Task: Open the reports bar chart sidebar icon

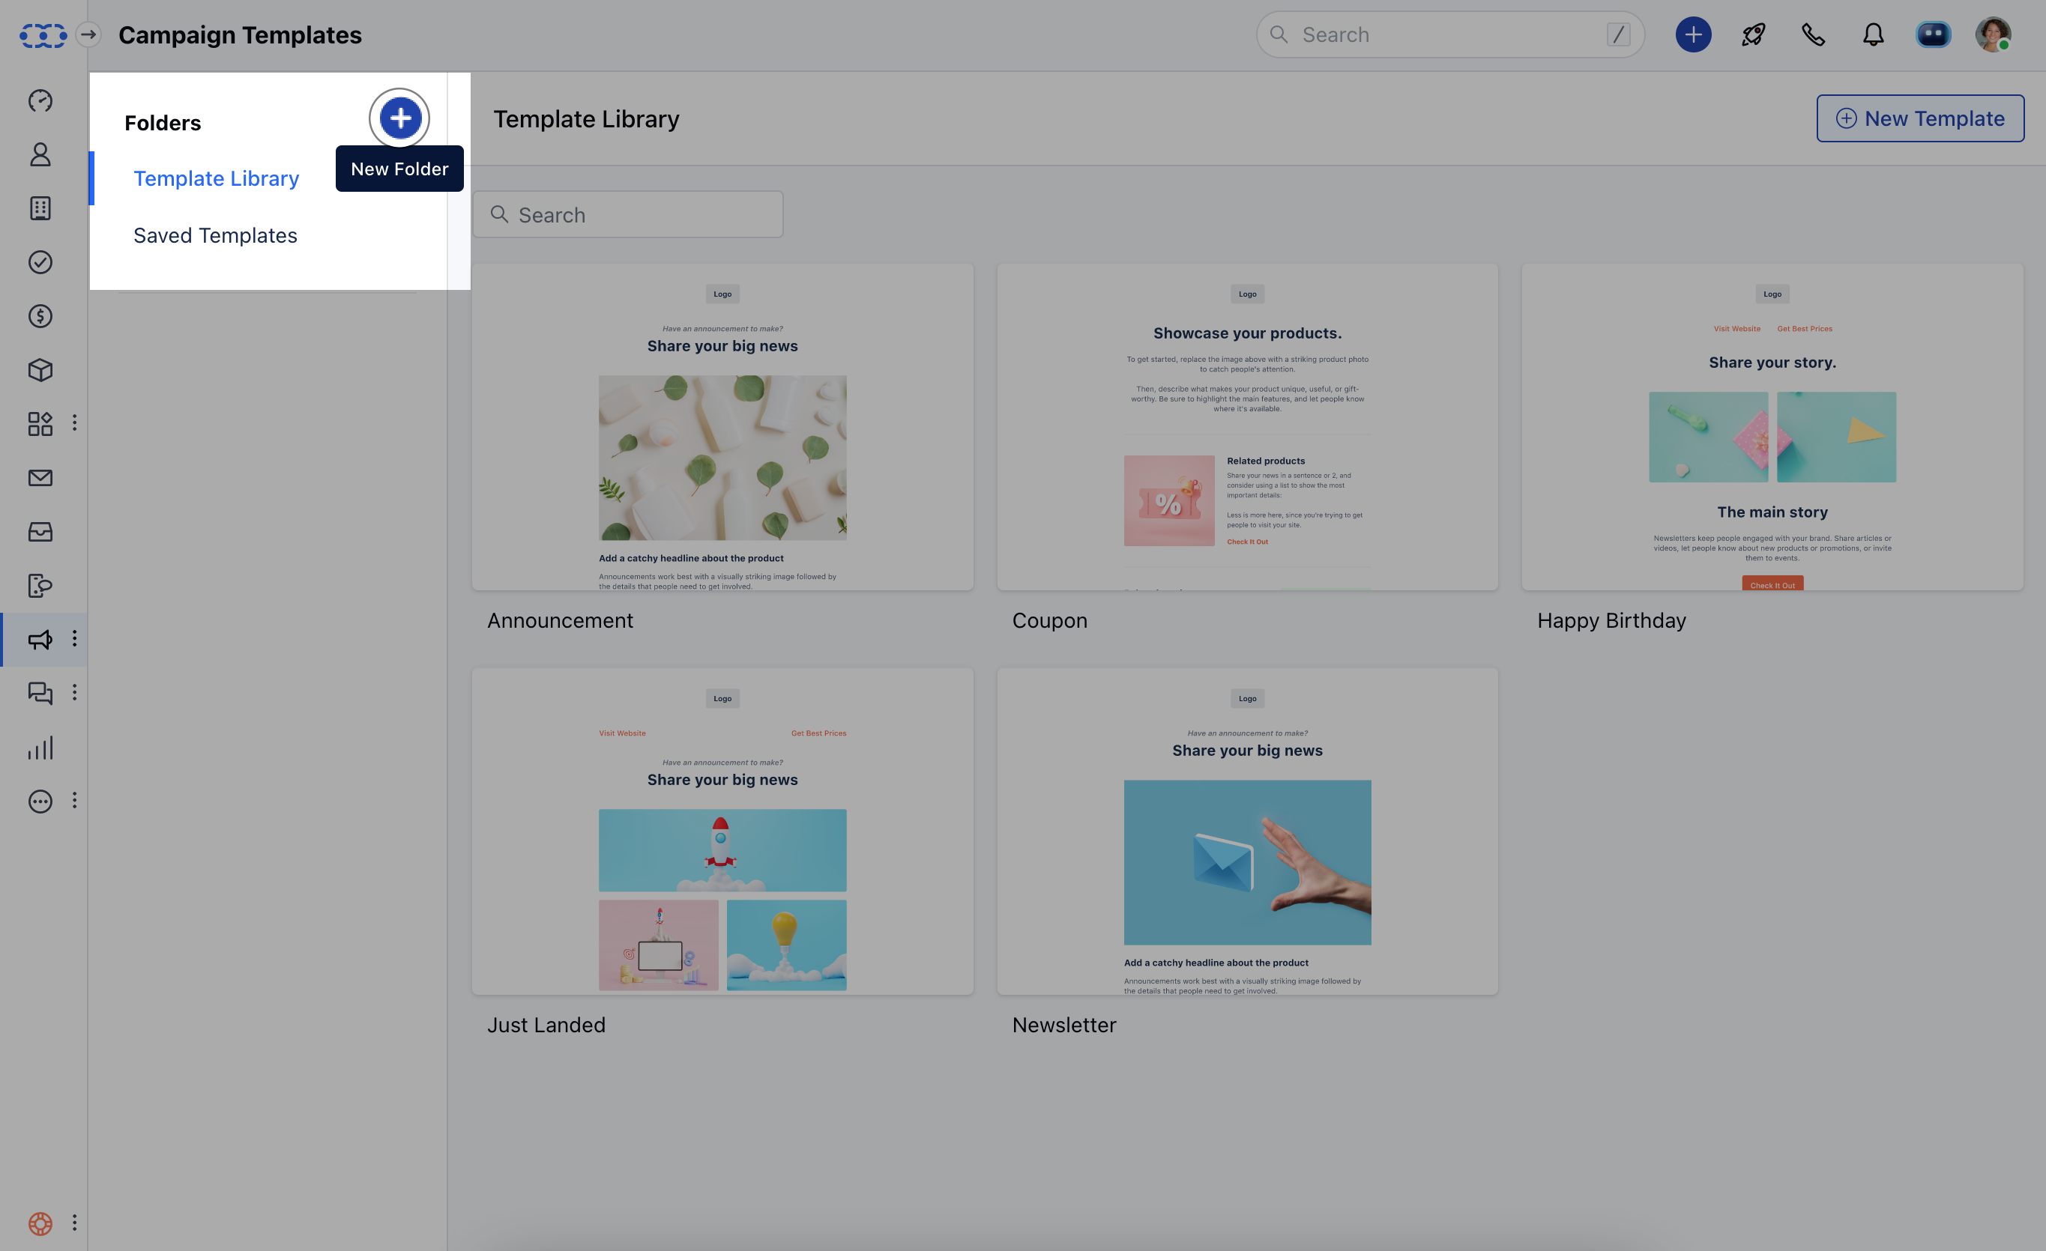Action: (40, 747)
